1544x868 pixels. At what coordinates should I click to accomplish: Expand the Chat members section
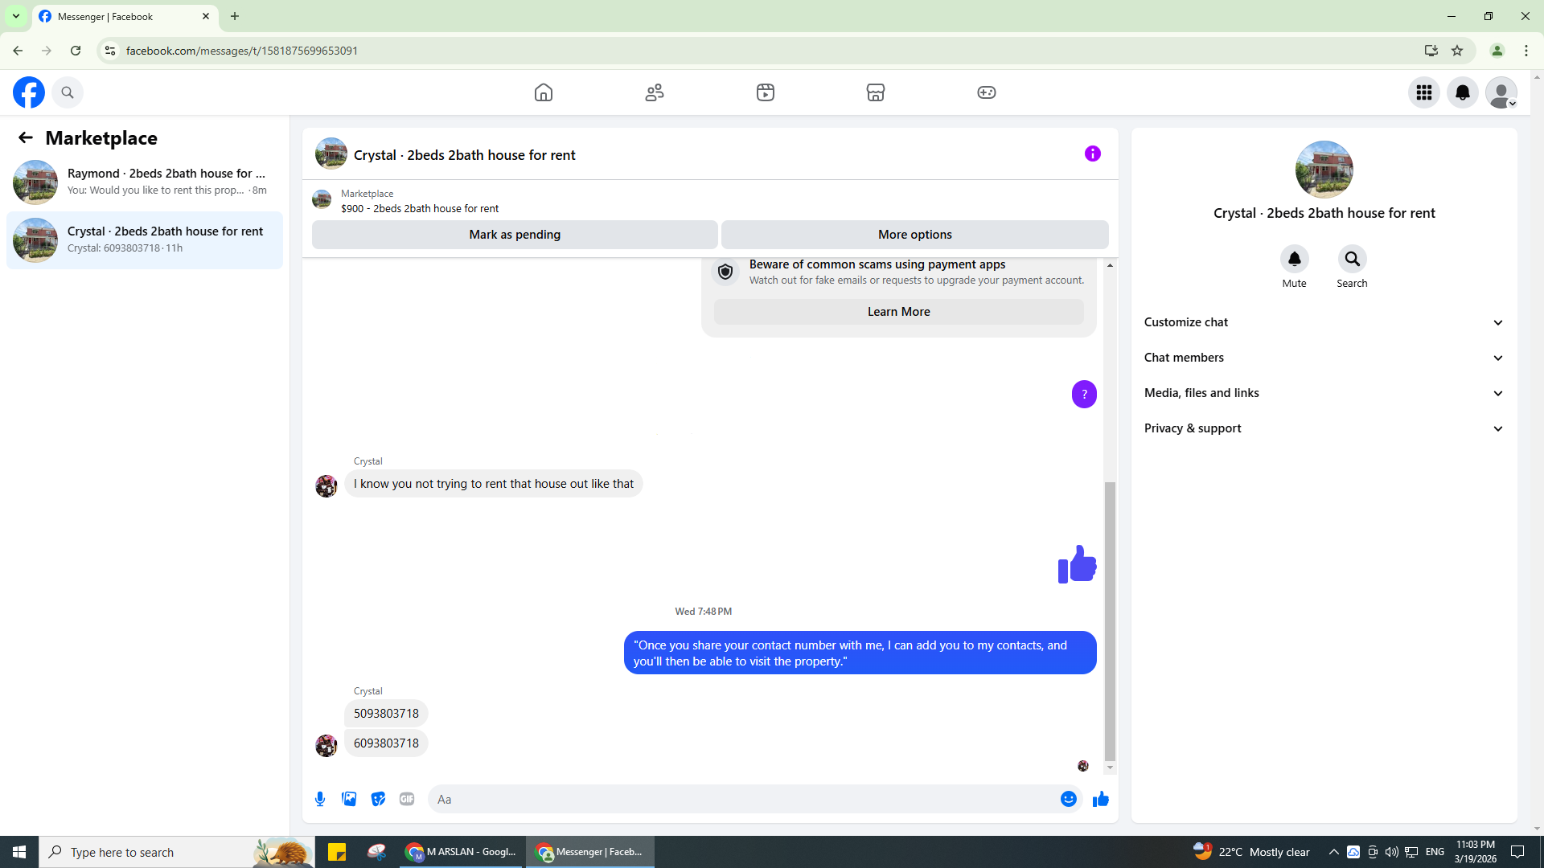tap(1324, 358)
